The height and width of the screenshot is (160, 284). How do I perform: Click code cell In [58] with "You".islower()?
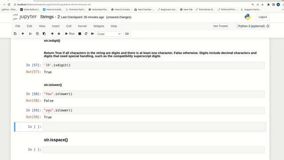(x=154, y=94)
